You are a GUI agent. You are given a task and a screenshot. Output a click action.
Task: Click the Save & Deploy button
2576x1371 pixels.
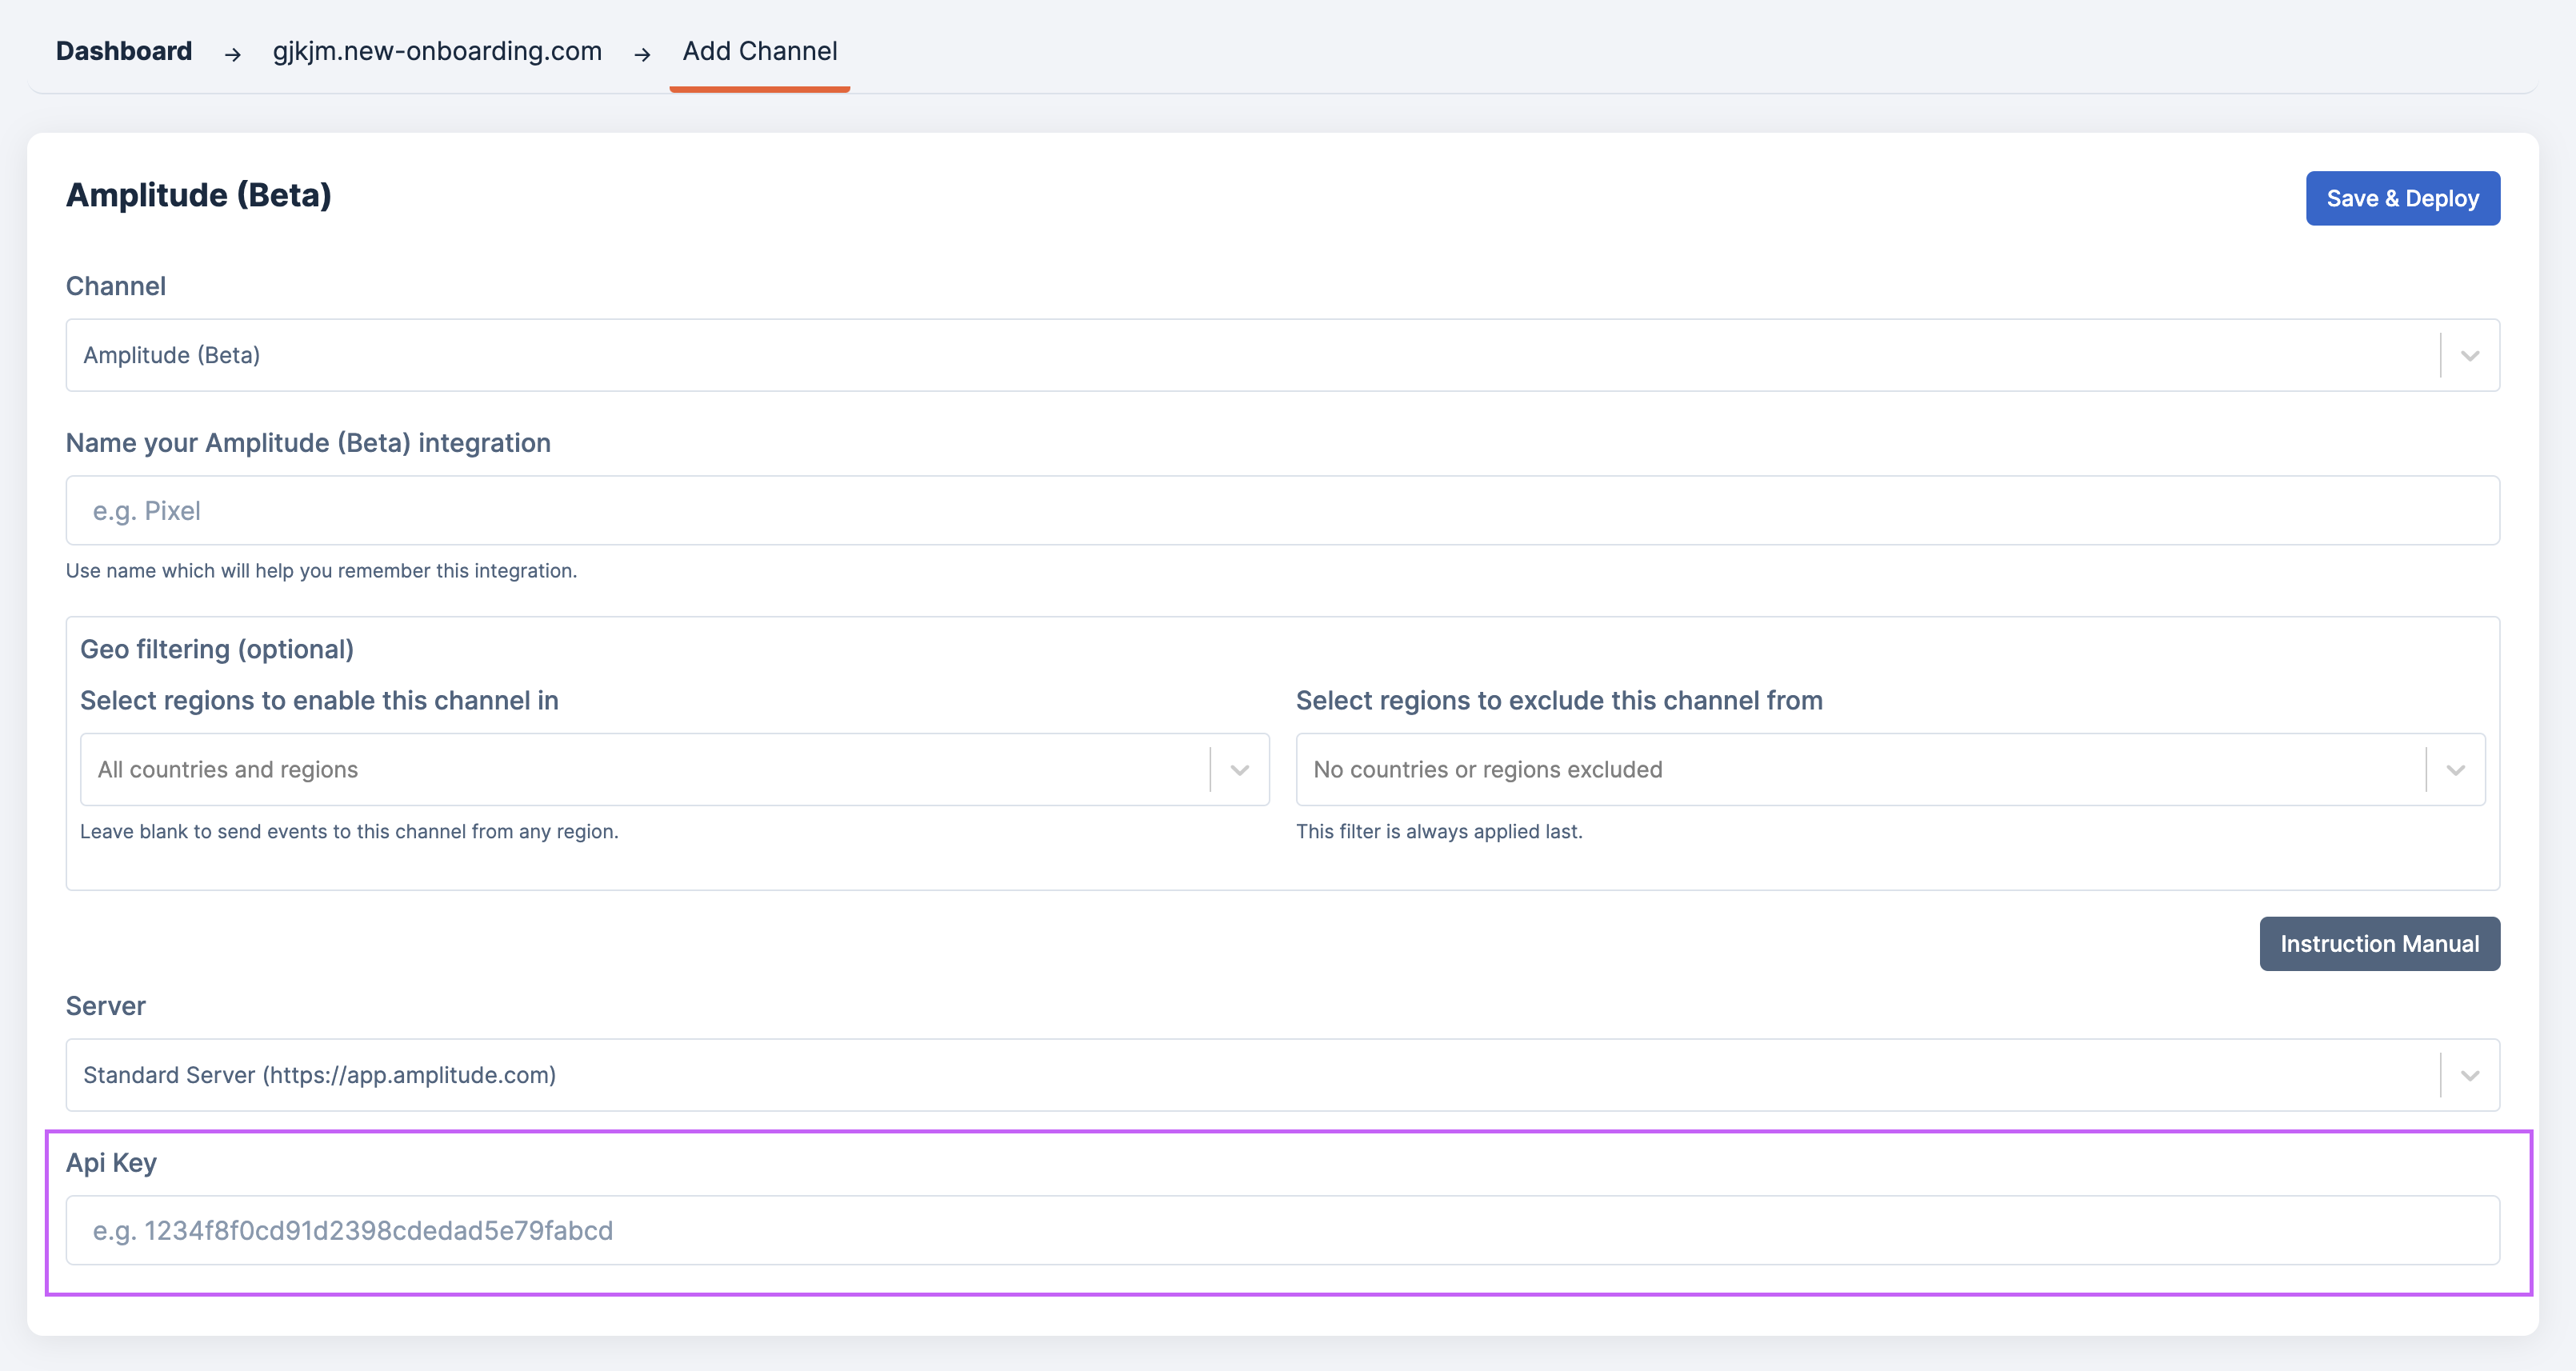point(2402,198)
